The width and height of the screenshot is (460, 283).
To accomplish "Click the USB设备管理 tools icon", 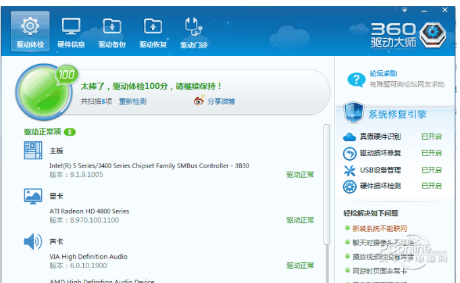I will tap(349, 170).
